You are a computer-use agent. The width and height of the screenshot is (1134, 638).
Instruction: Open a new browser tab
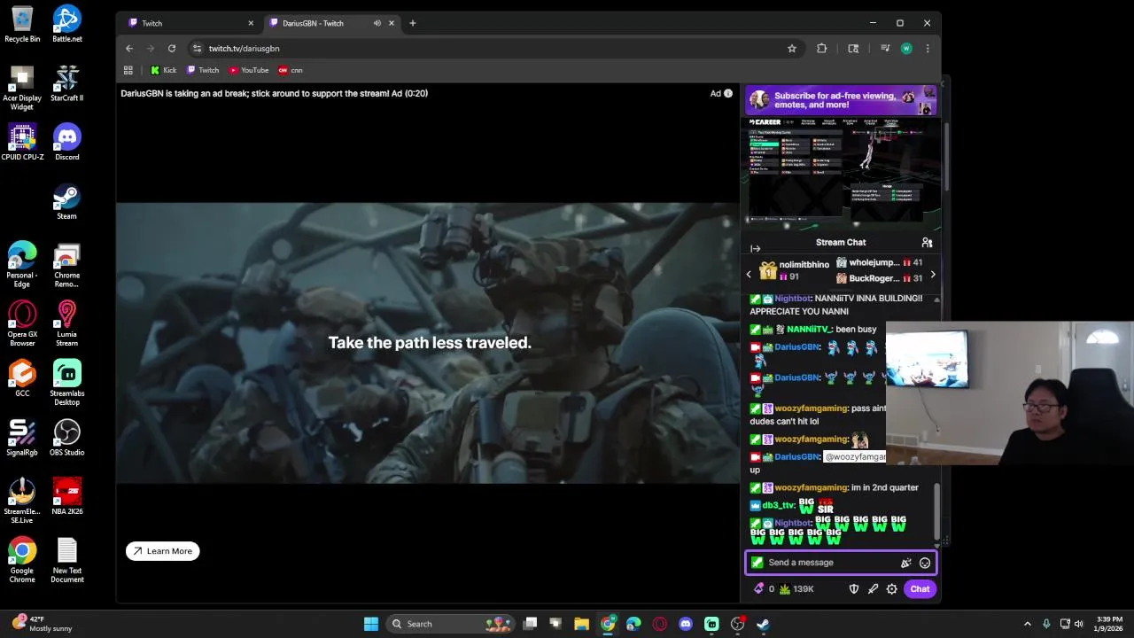click(x=412, y=23)
